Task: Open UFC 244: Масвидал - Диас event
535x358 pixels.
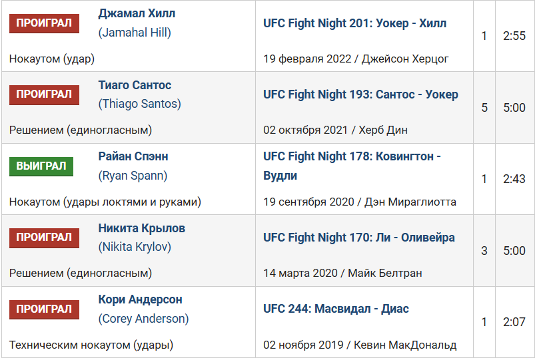Action: pyautogui.click(x=336, y=309)
